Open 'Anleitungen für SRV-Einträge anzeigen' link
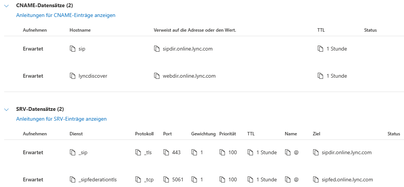 click(x=61, y=119)
